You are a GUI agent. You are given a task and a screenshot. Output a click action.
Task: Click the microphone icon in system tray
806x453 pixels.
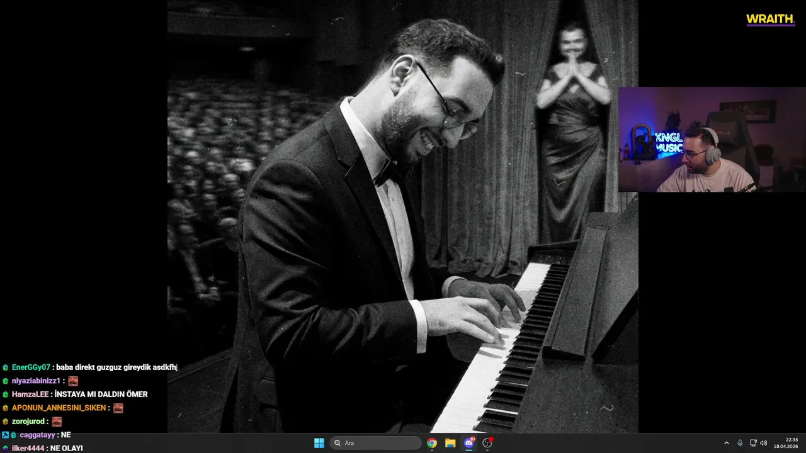point(740,443)
